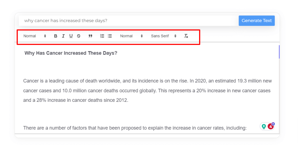Click the editor's vertical scrollbar thumb
This screenshot has height=150, width=298.
tap(279, 52)
